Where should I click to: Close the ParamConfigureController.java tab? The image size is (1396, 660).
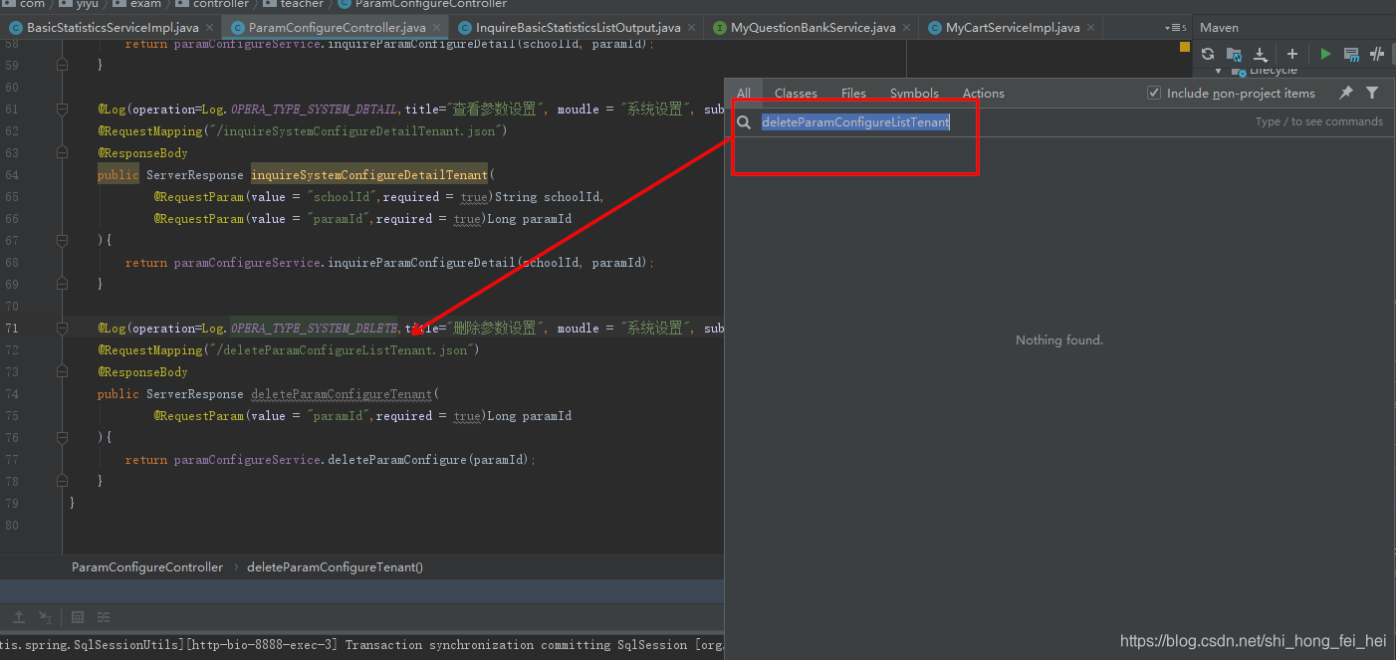coord(435,28)
